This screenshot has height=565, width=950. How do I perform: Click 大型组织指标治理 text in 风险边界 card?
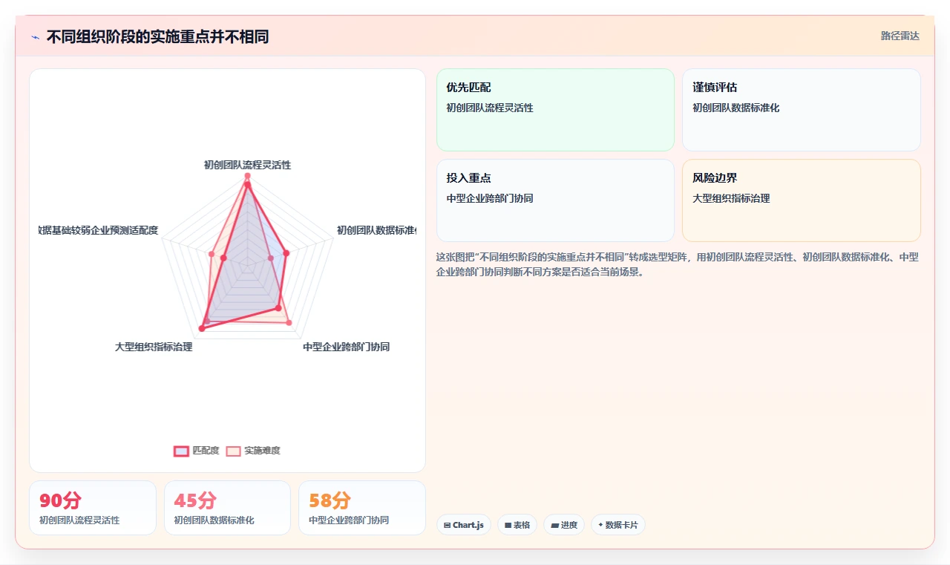731,198
